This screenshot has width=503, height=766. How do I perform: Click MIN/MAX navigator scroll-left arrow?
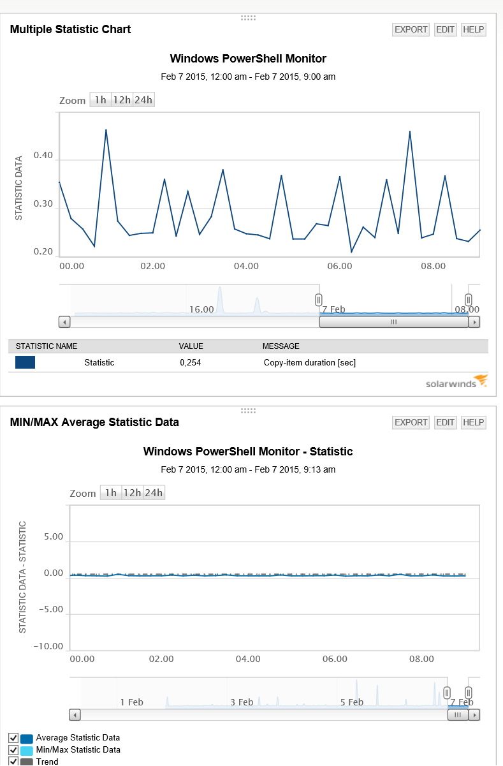tap(75, 715)
